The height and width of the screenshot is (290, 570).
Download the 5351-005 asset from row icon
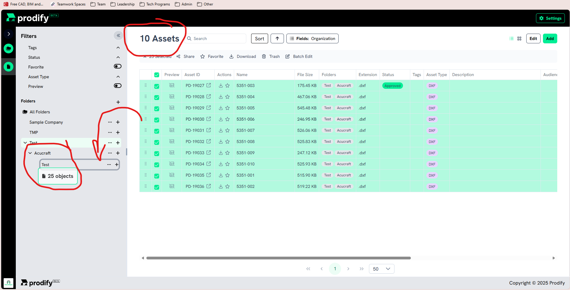pos(221,108)
